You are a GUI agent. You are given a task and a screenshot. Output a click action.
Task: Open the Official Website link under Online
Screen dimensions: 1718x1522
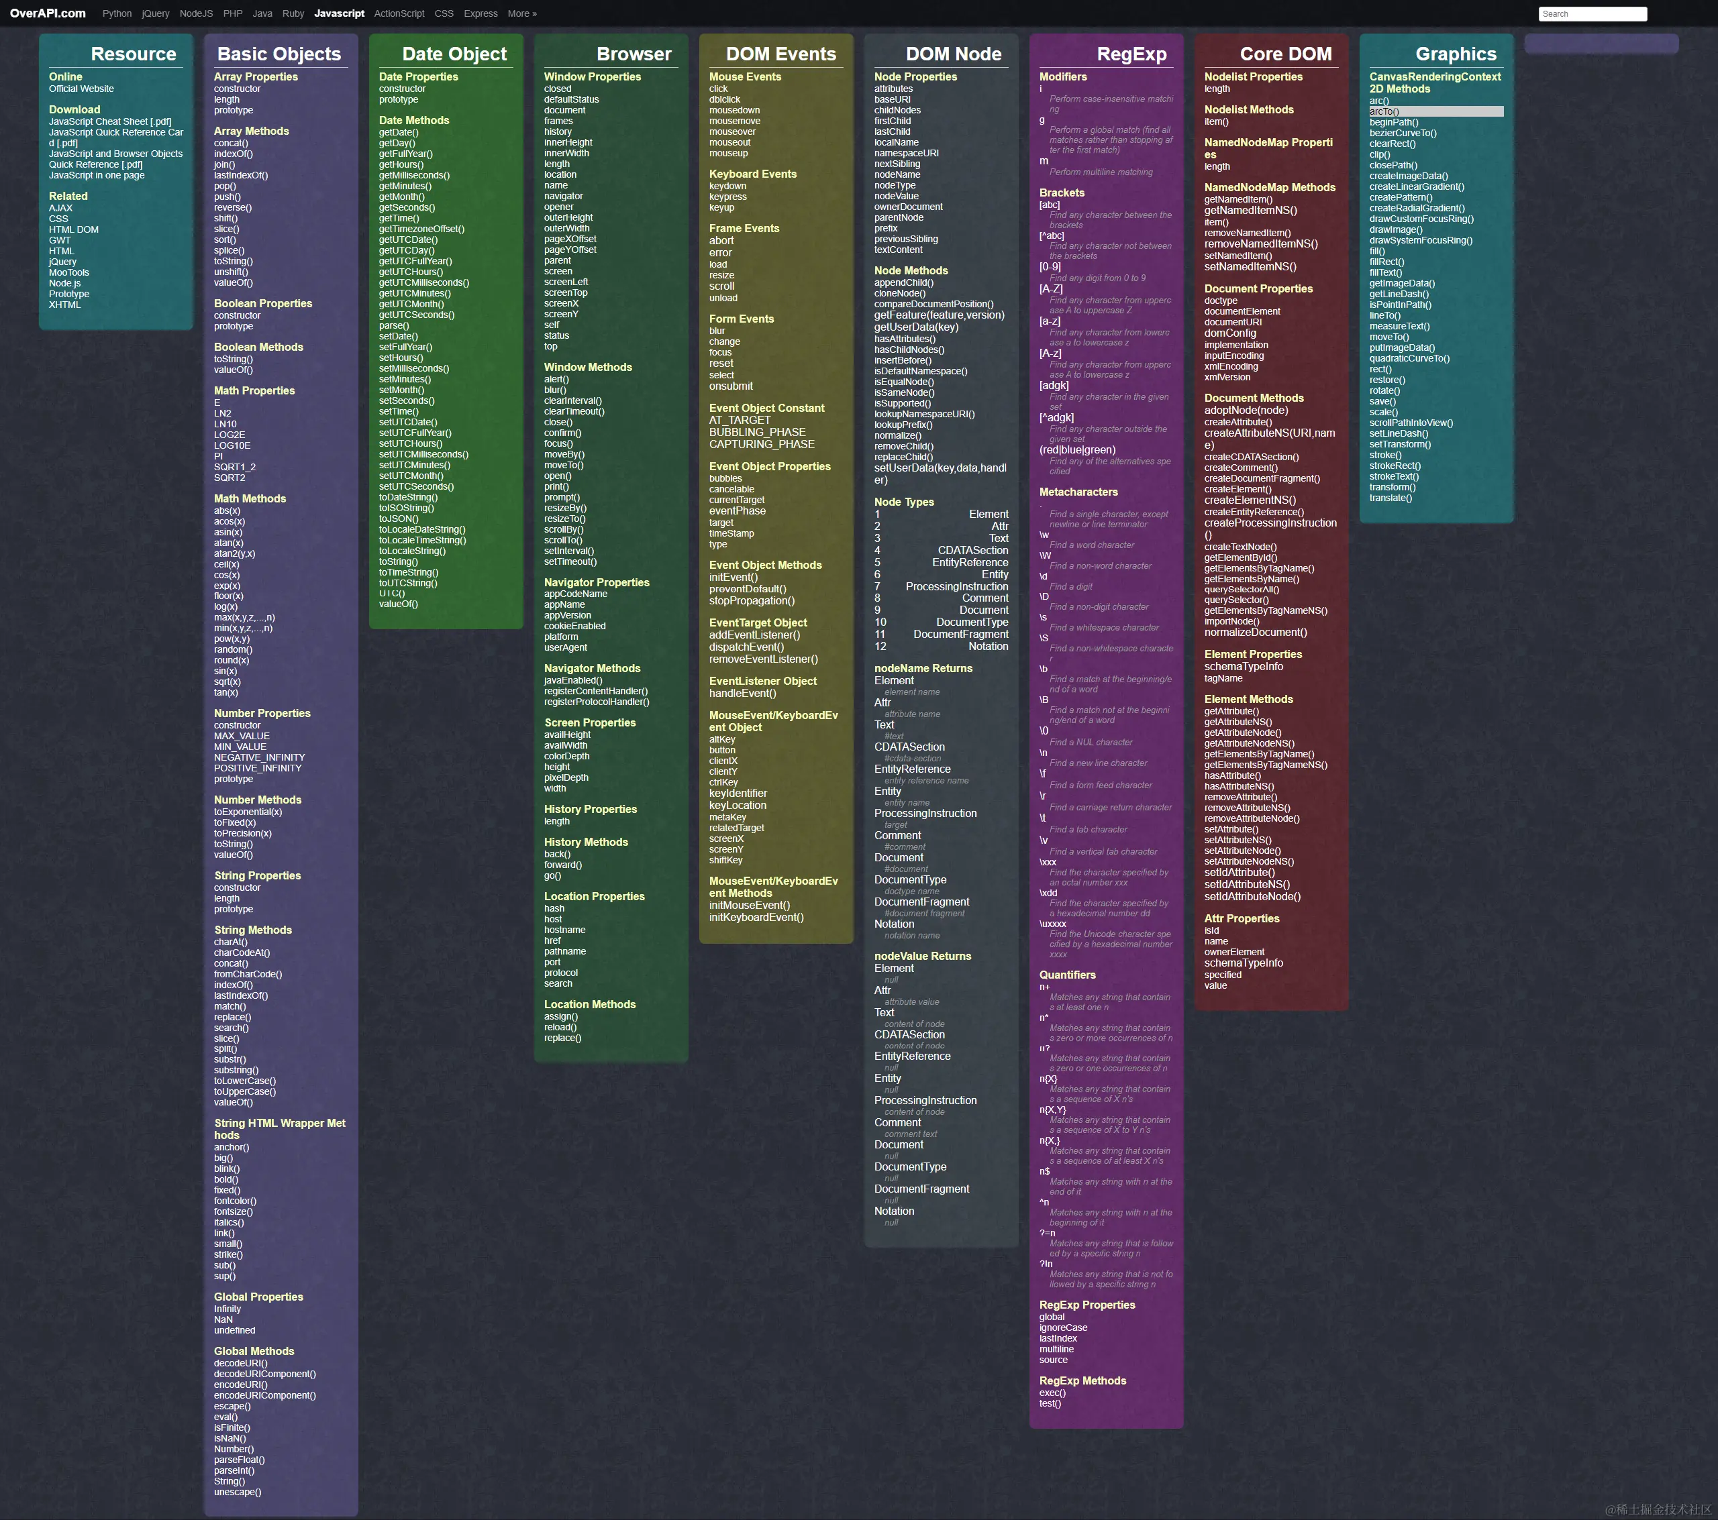pyautogui.click(x=81, y=88)
